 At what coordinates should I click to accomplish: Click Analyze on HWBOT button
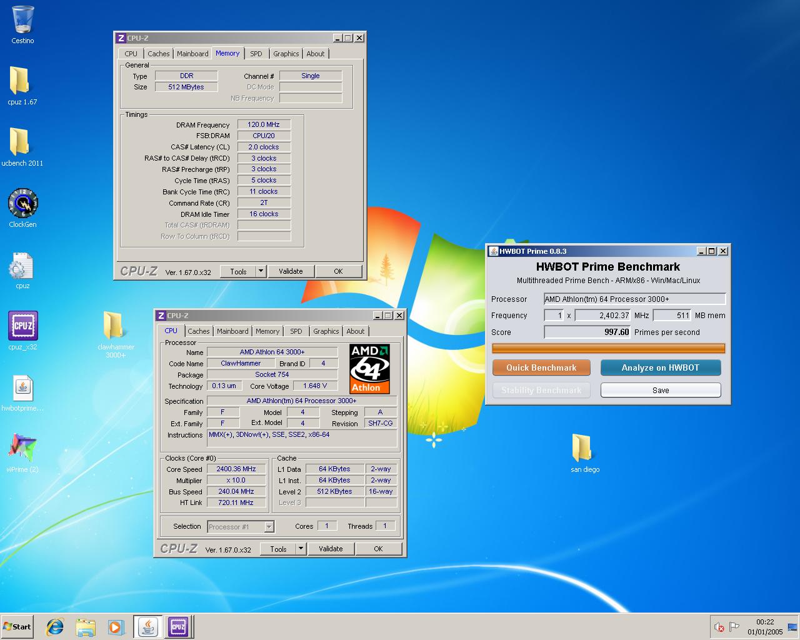[x=661, y=367]
